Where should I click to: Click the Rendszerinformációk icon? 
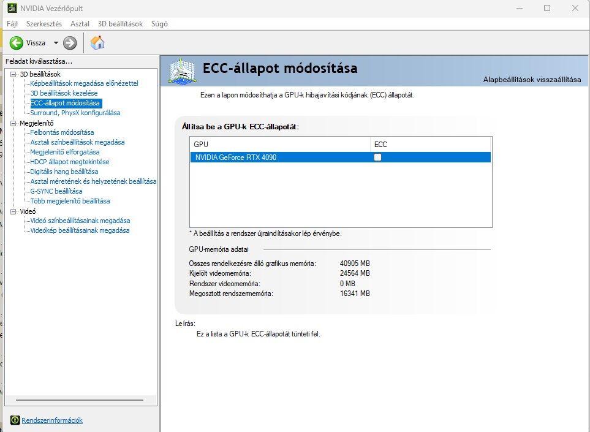point(15,420)
